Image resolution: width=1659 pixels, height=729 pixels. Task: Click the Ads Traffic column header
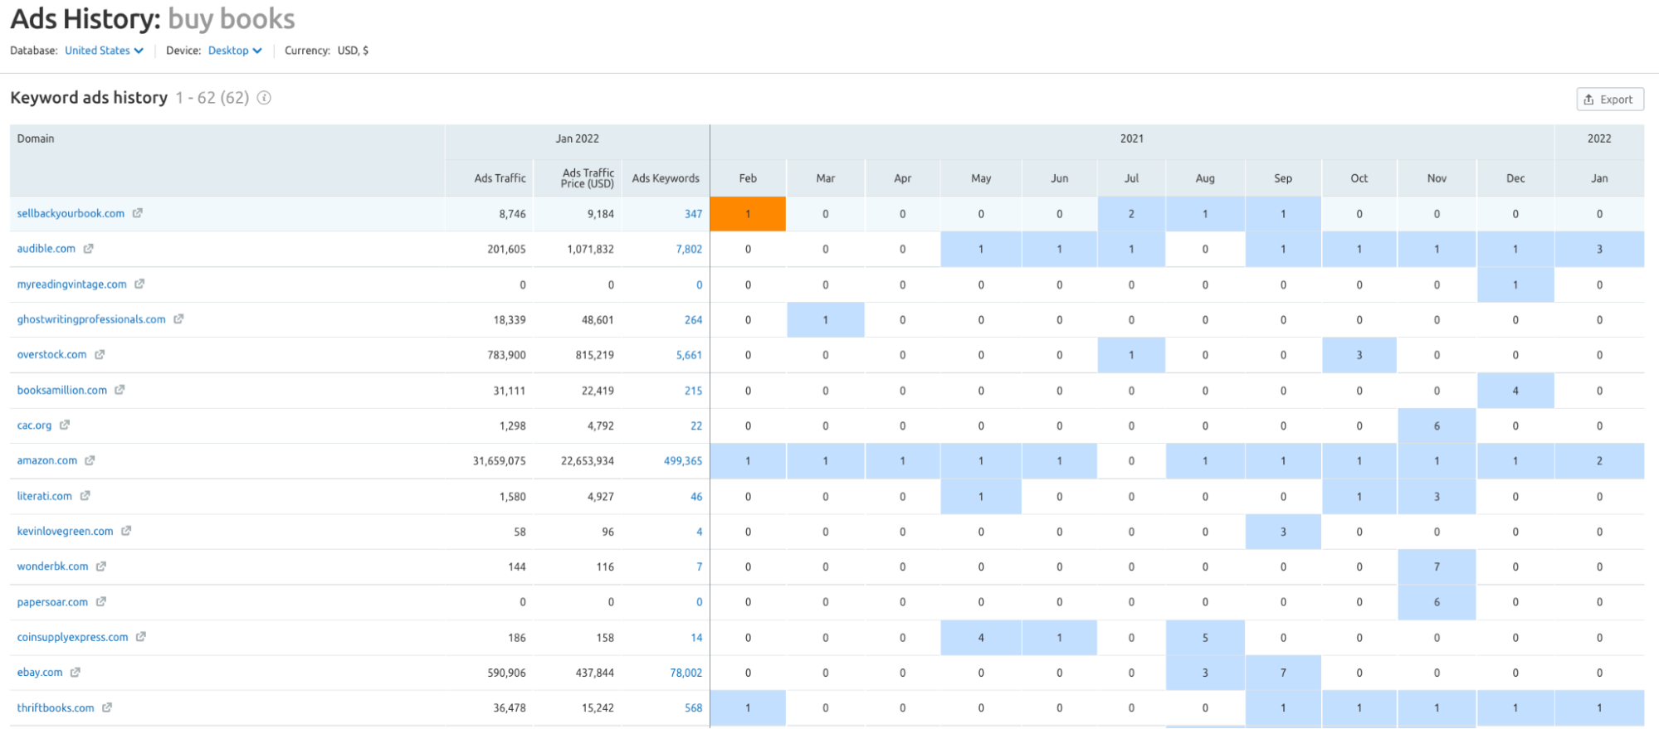click(x=500, y=178)
